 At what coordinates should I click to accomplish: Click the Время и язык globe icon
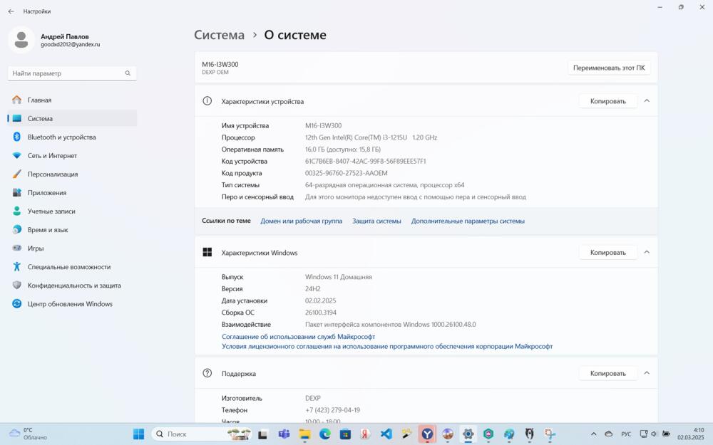coord(17,230)
